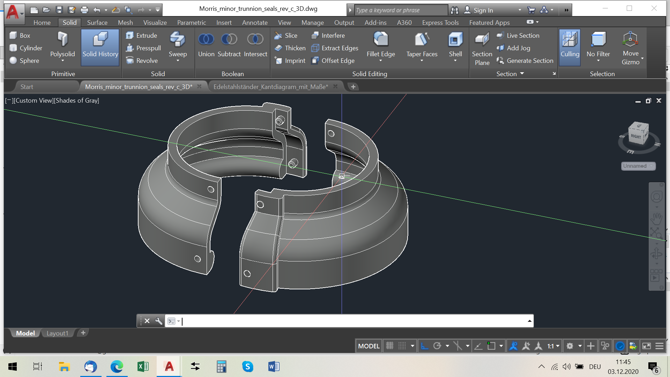Click Generate Section
This screenshot has width=670, height=377.
click(x=525, y=60)
